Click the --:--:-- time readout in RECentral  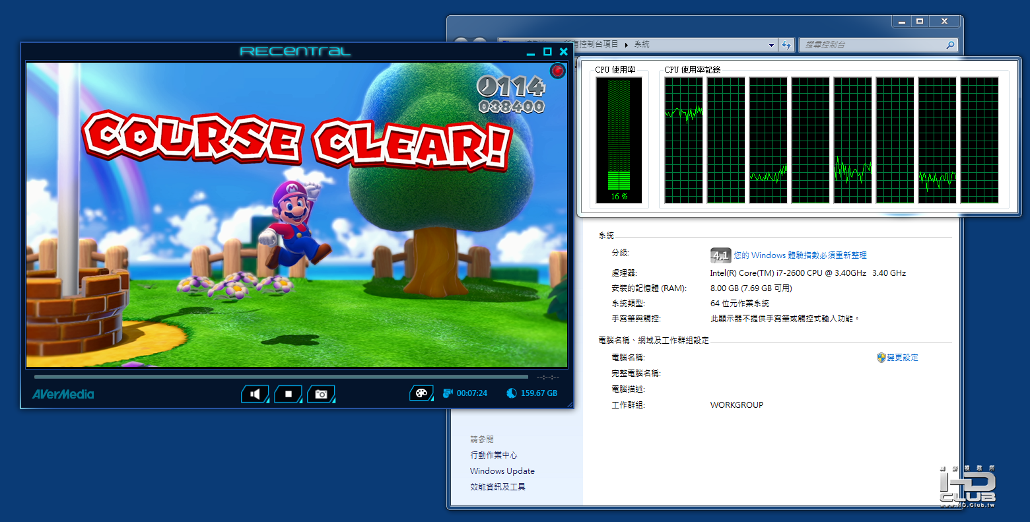(x=548, y=377)
